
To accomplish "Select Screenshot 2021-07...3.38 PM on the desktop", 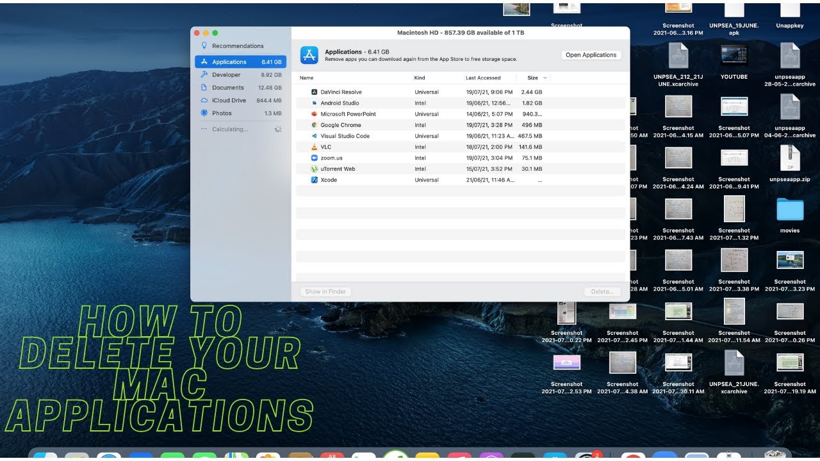I will (x=734, y=270).
